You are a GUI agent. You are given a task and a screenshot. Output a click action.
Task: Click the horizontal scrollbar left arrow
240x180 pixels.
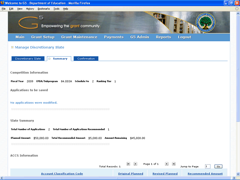(x=2, y=178)
